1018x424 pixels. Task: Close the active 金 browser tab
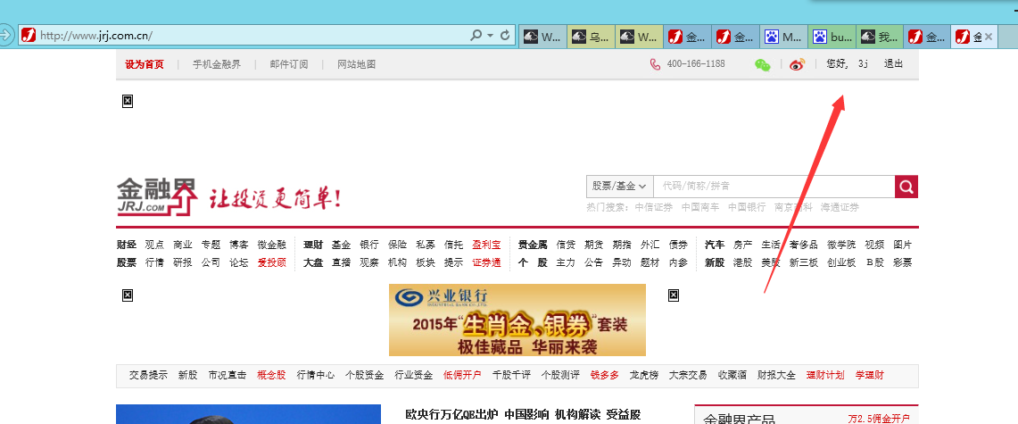click(989, 37)
